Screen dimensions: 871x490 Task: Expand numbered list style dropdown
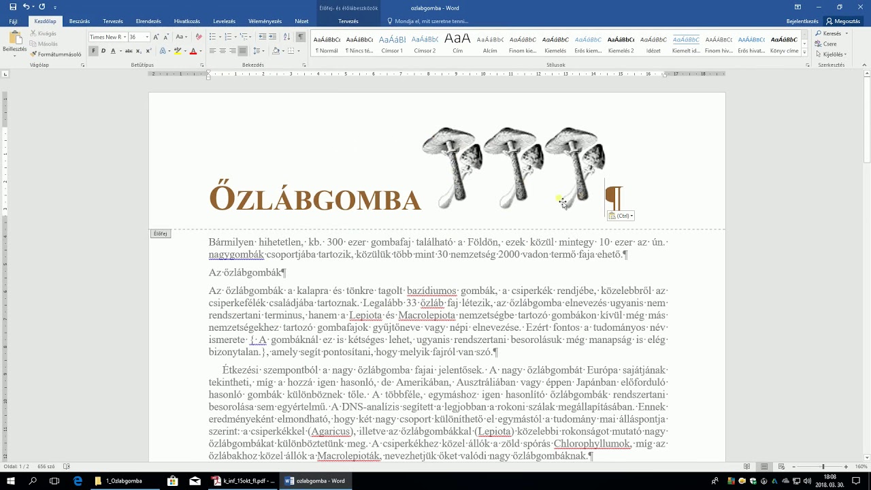click(x=235, y=37)
